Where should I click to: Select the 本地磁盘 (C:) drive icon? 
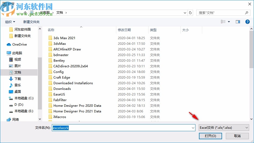point(11,98)
